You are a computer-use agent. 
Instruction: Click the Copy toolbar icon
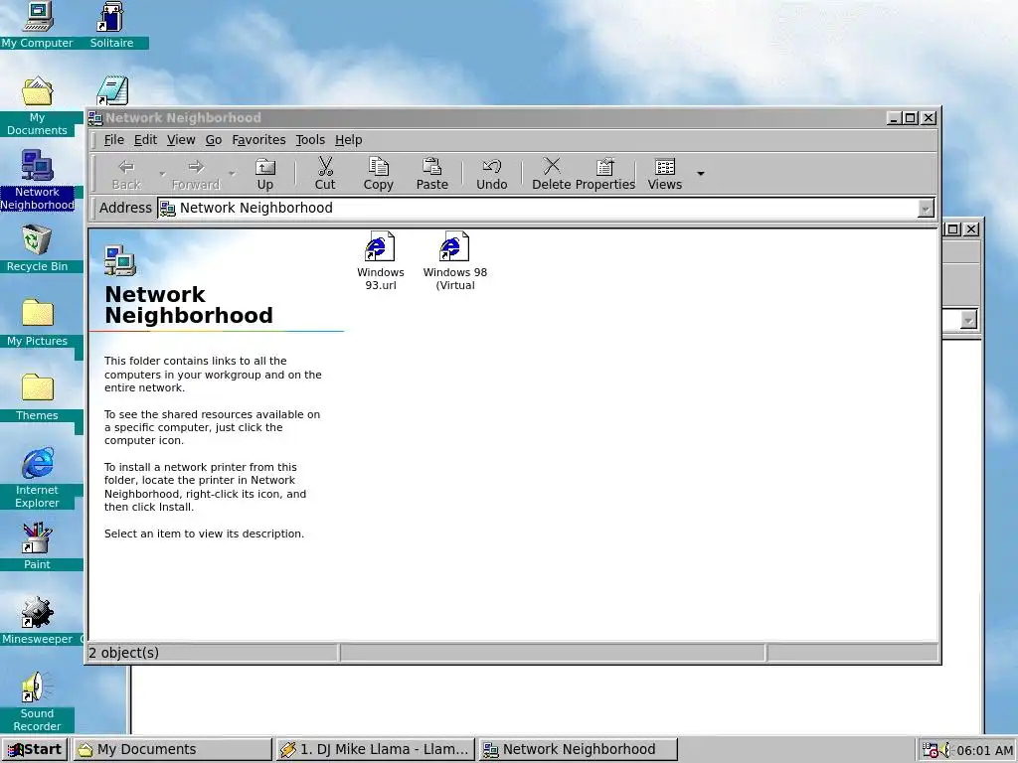(379, 166)
